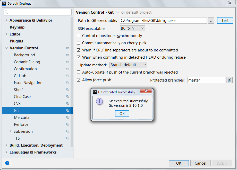Select Commit Dialog in settings tree
This screenshot has height=170, width=237.
click(x=27, y=62)
